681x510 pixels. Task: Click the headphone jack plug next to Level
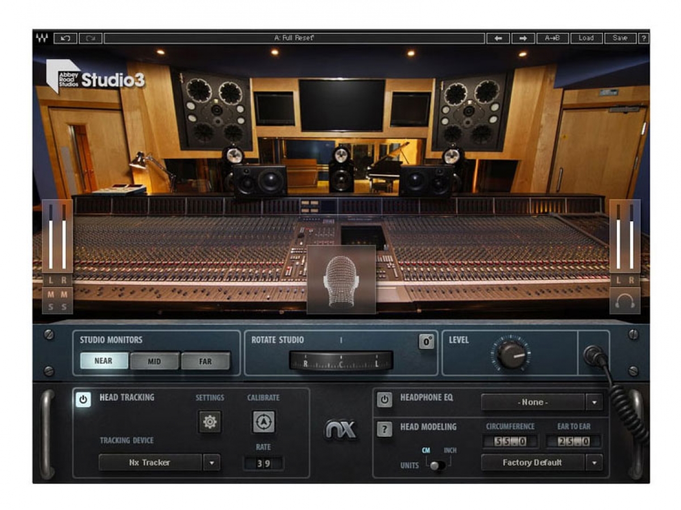pos(594,355)
